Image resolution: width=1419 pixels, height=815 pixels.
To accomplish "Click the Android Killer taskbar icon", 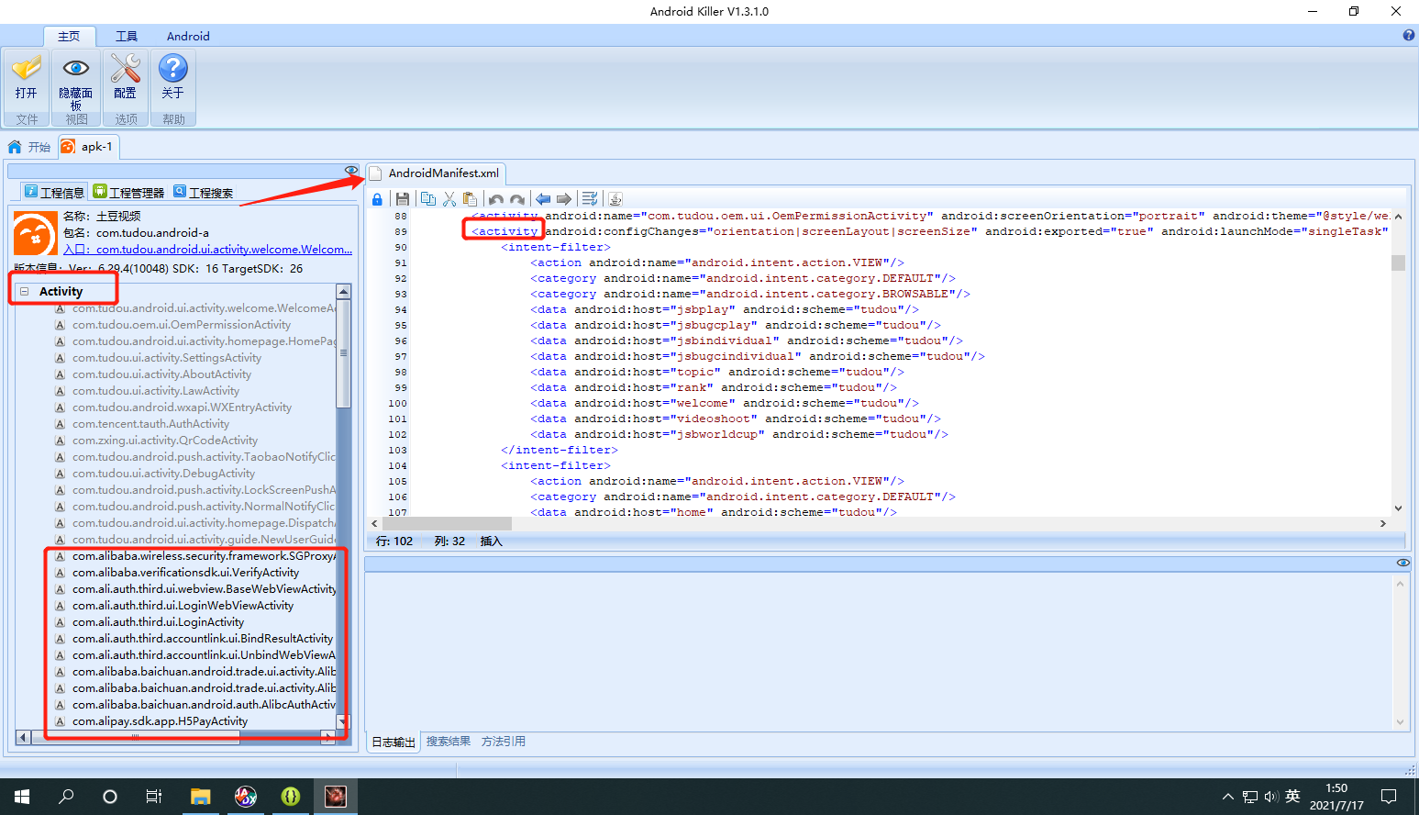I will pos(336,797).
